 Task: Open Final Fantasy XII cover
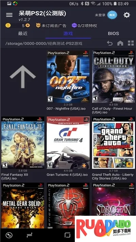23,143
